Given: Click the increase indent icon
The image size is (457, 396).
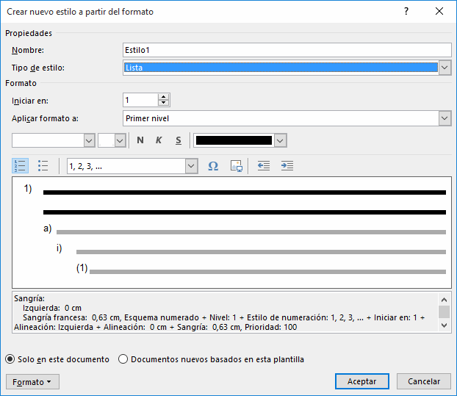Looking at the screenshot, I should click(x=287, y=166).
